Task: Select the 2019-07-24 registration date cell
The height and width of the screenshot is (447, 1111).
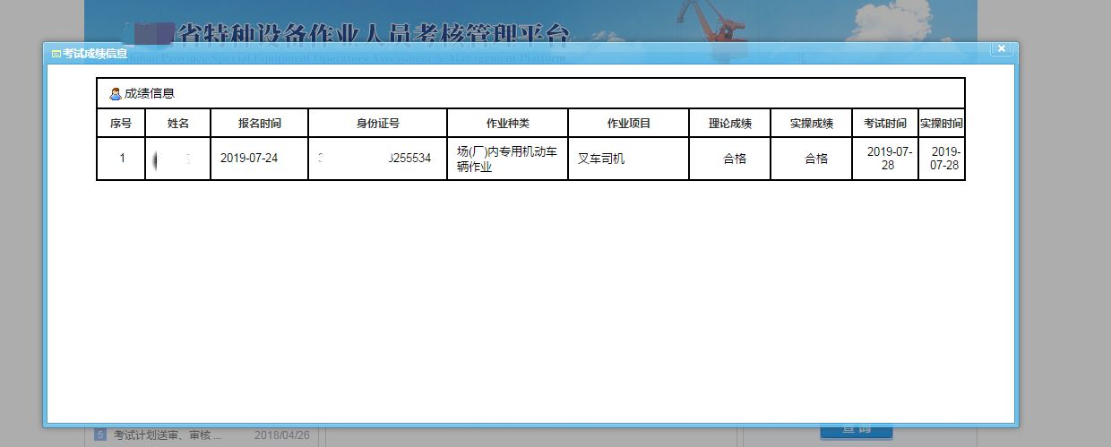Action: coord(260,159)
